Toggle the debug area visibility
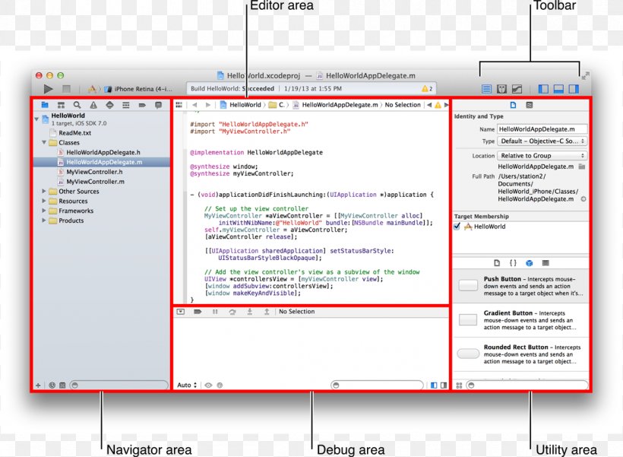The image size is (623, 457). tap(558, 88)
